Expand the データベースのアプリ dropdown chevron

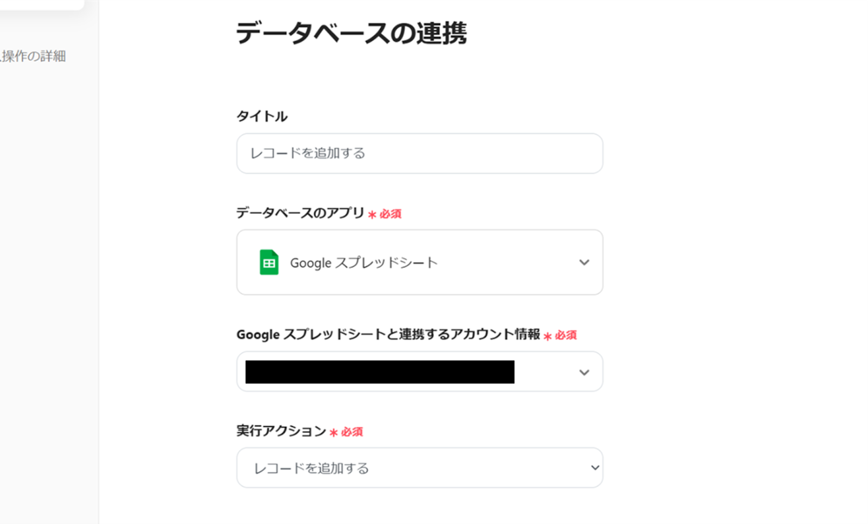pyautogui.click(x=584, y=263)
